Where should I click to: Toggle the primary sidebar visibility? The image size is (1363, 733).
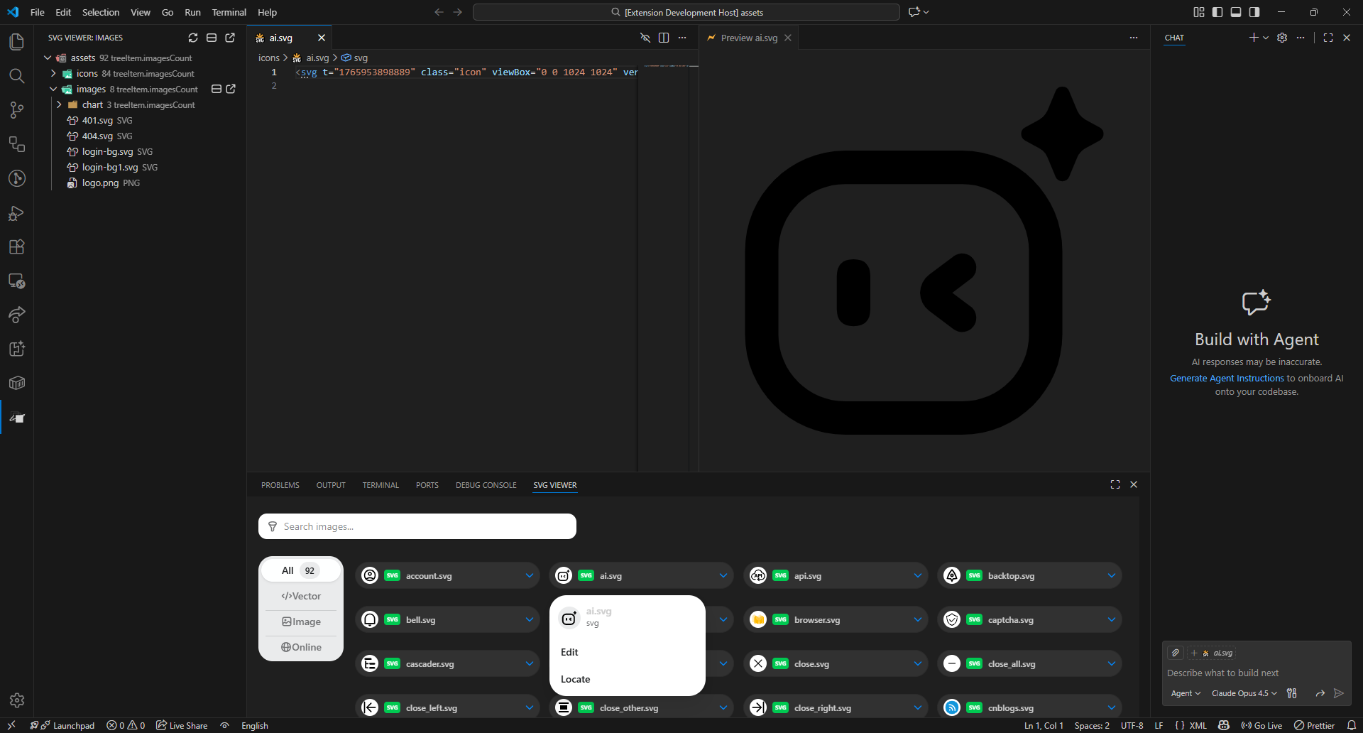click(1217, 12)
